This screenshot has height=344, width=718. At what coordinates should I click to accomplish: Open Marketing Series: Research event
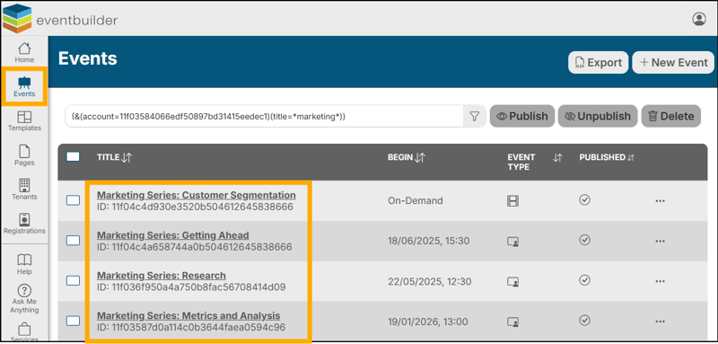[x=162, y=276]
